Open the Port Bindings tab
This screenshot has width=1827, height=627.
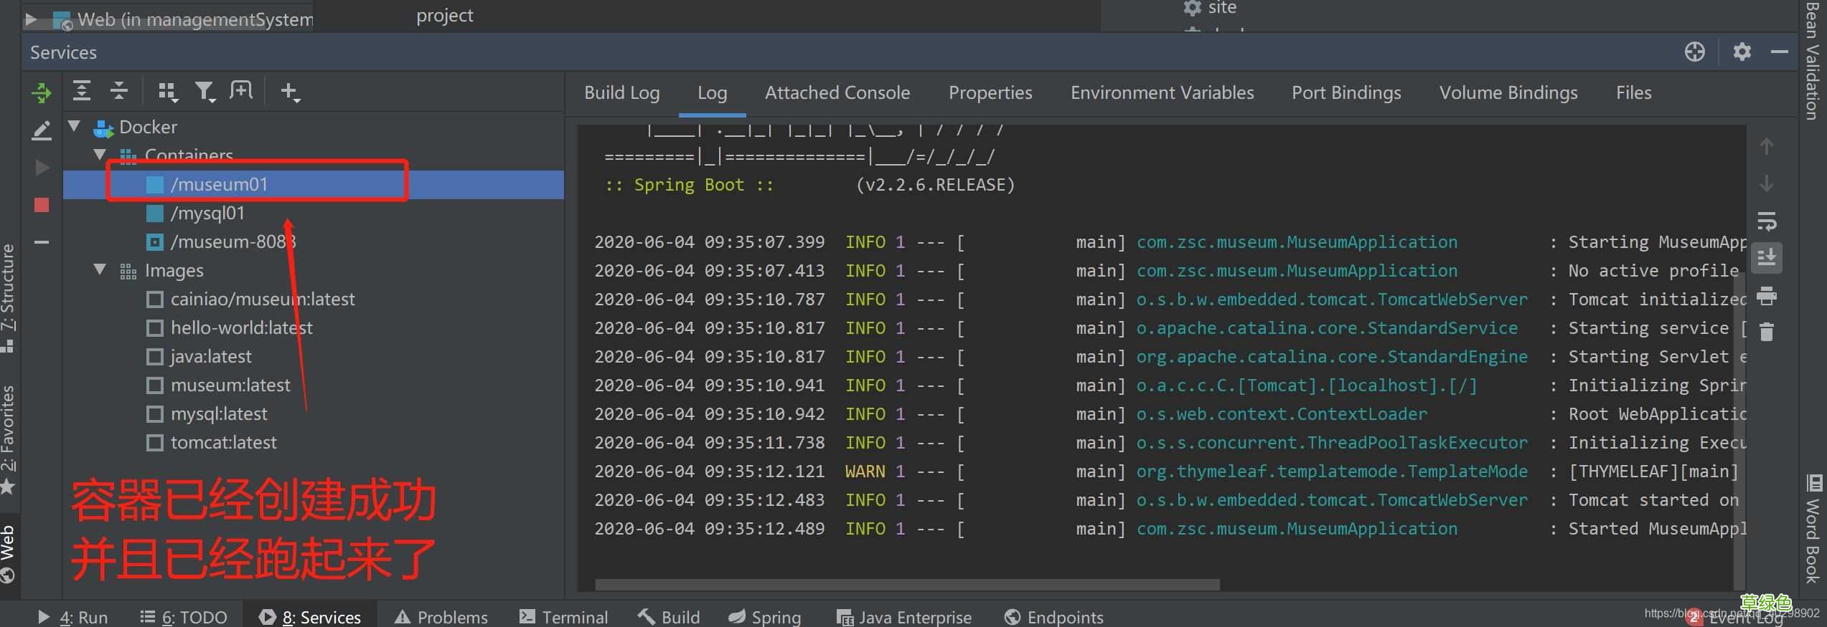click(x=1346, y=92)
